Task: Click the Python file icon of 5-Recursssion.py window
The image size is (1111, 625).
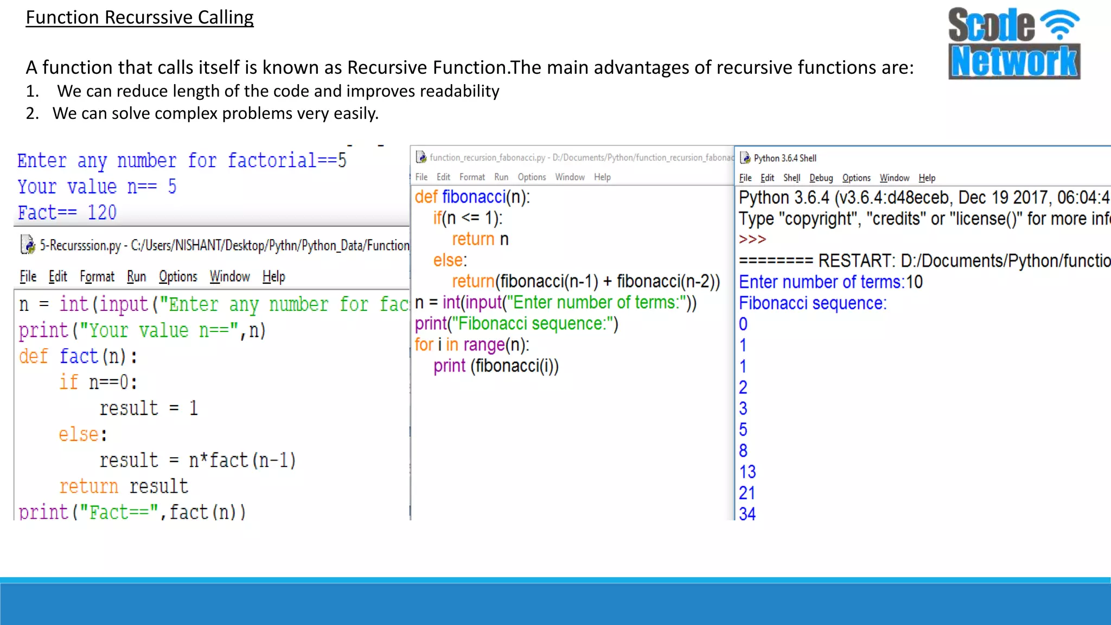Action: (x=28, y=245)
